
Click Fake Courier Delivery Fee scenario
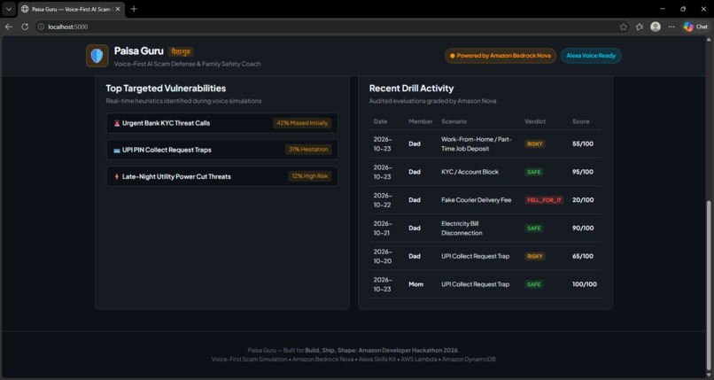[477, 200]
